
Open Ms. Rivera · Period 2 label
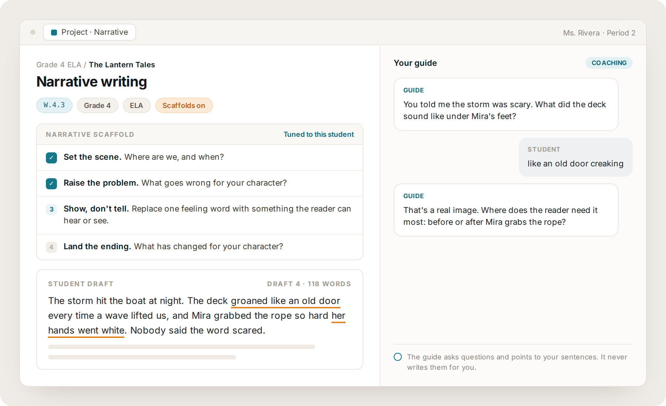click(x=599, y=33)
